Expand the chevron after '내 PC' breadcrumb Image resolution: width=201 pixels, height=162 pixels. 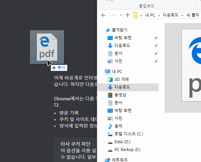click(159, 16)
